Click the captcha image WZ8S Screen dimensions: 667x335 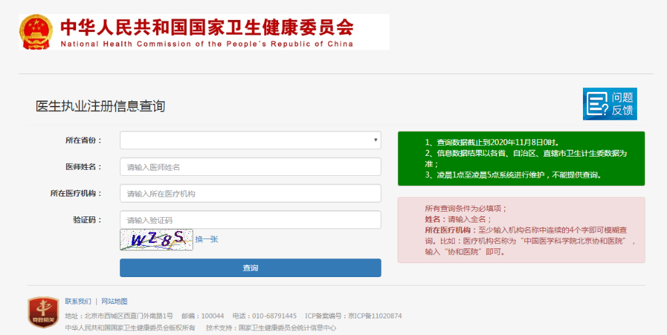[x=156, y=240]
